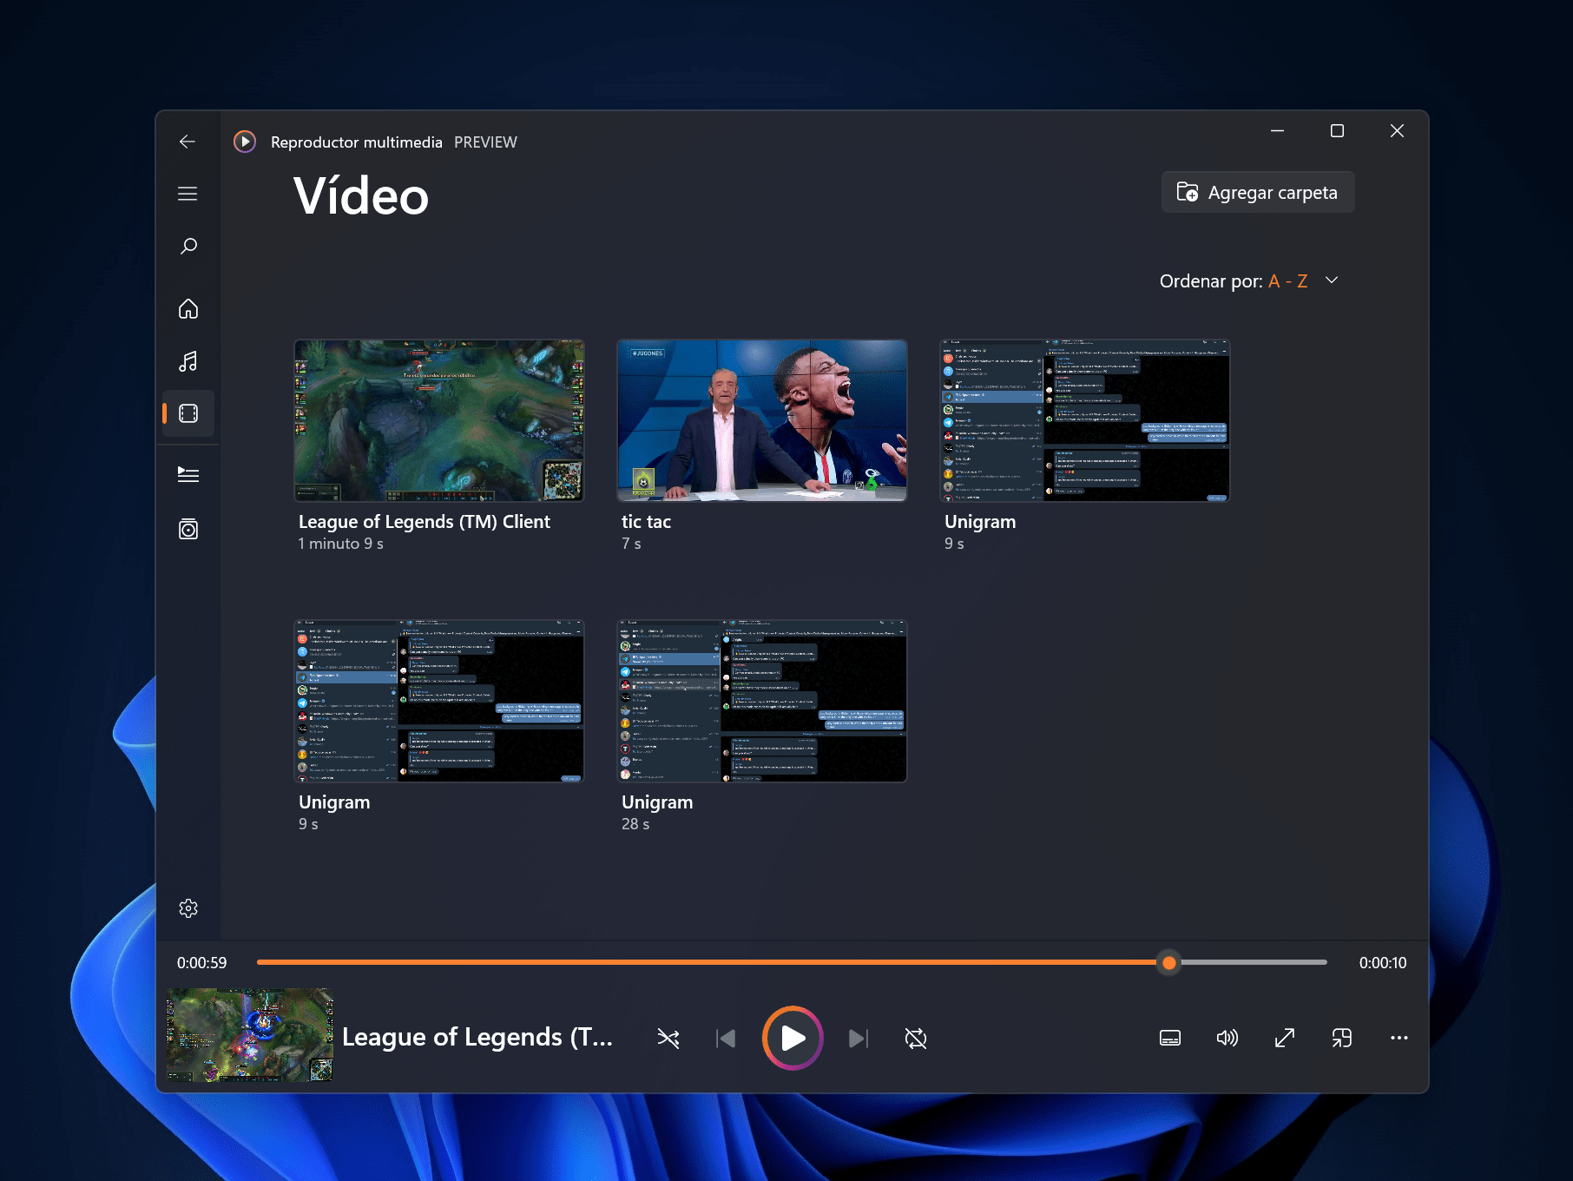Click the '1 minuto 9 s' duration
1573x1181 pixels.
tap(341, 544)
